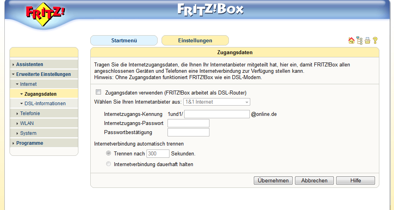Click the Übernehmen button

273,180
